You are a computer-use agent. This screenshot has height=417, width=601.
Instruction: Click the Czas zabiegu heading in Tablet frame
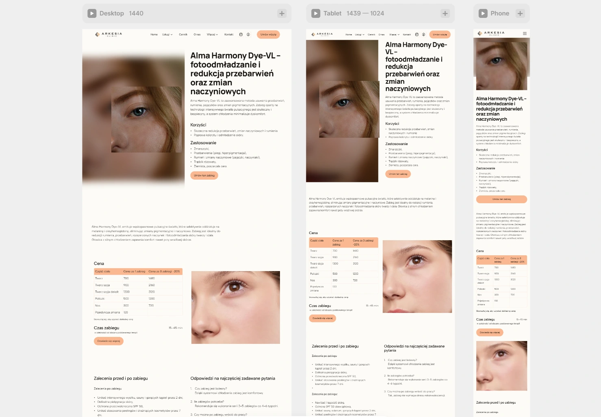coord(320,306)
